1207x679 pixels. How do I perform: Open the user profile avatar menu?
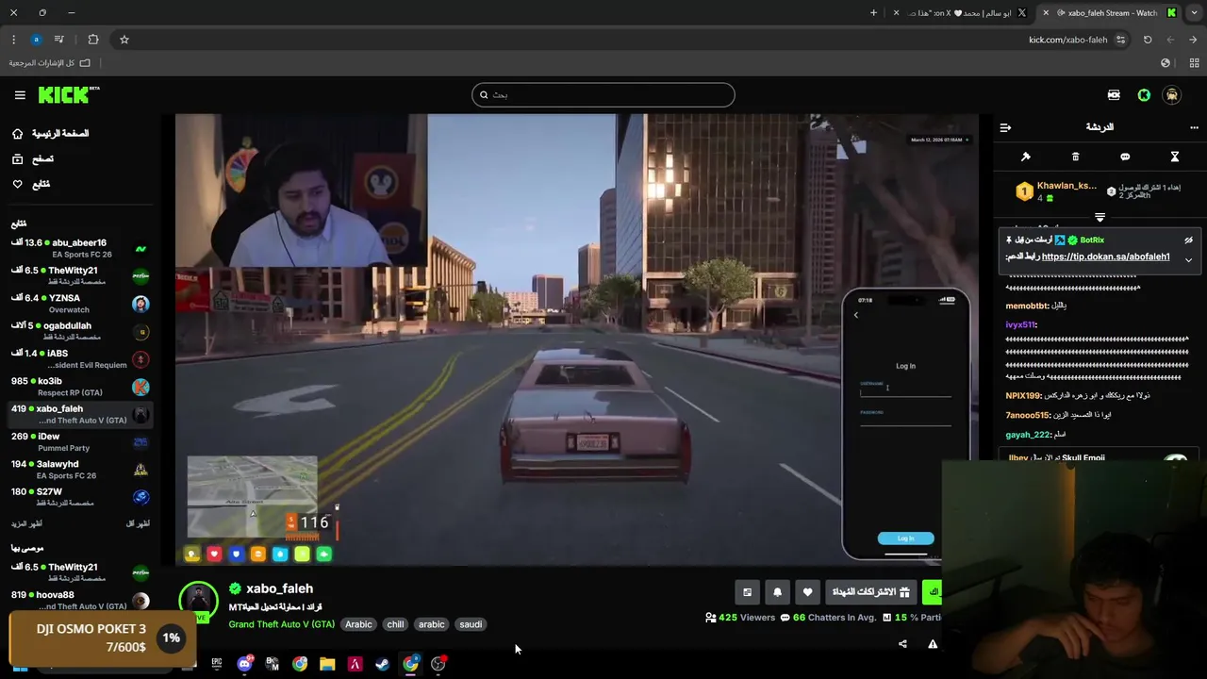coord(1172,95)
